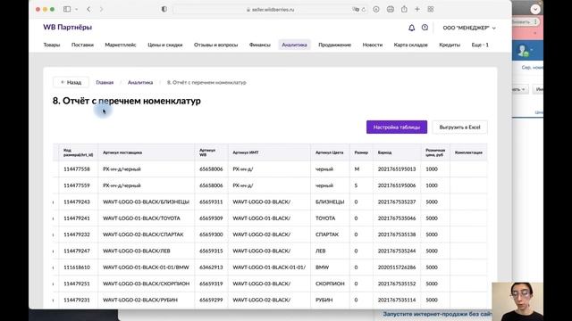572x321 pixels.
Task: Open the privacy report shield icon
Action: click(164, 9)
